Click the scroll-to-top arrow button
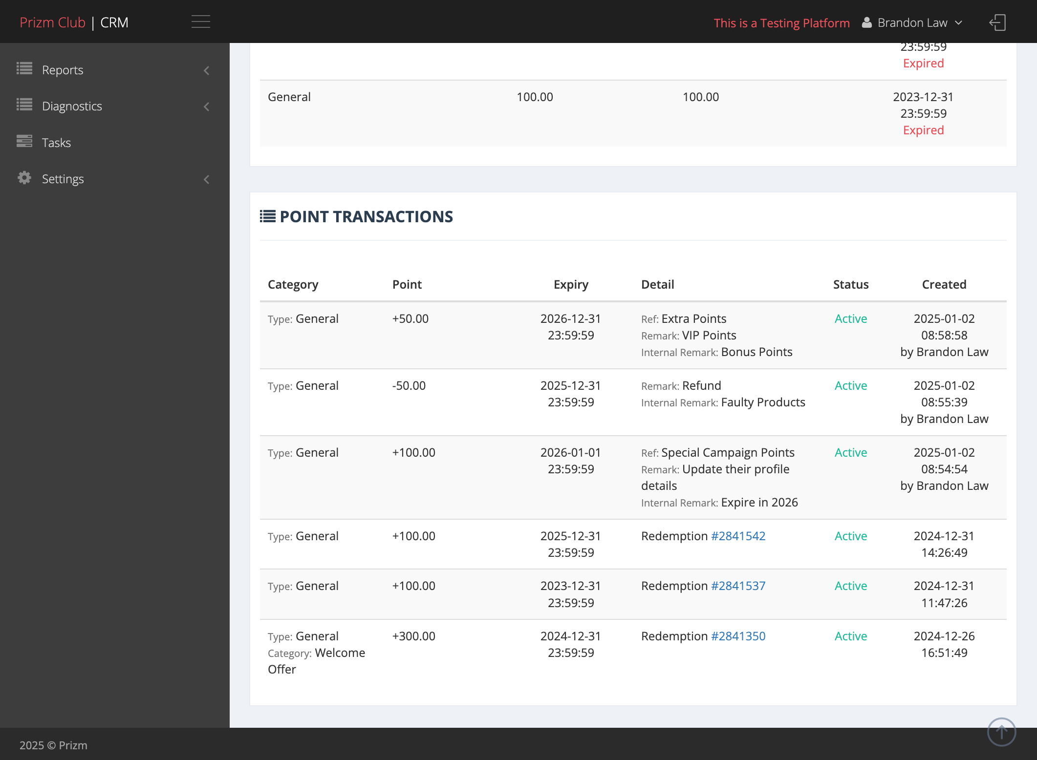The width and height of the screenshot is (1037, 760). click(1002, 732)
